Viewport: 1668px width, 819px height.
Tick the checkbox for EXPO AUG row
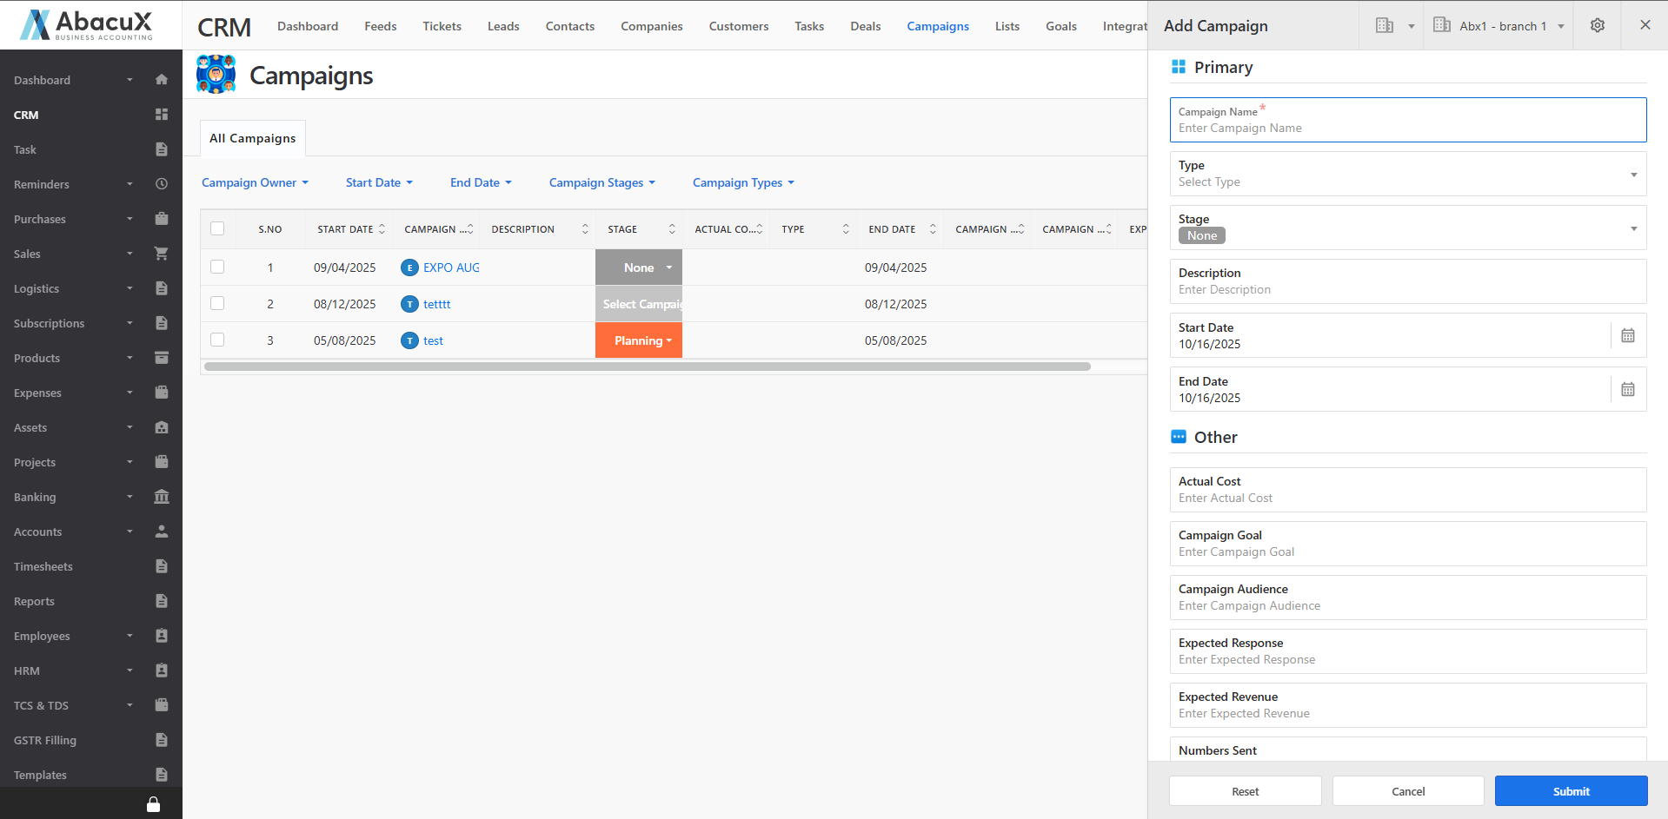217,267
